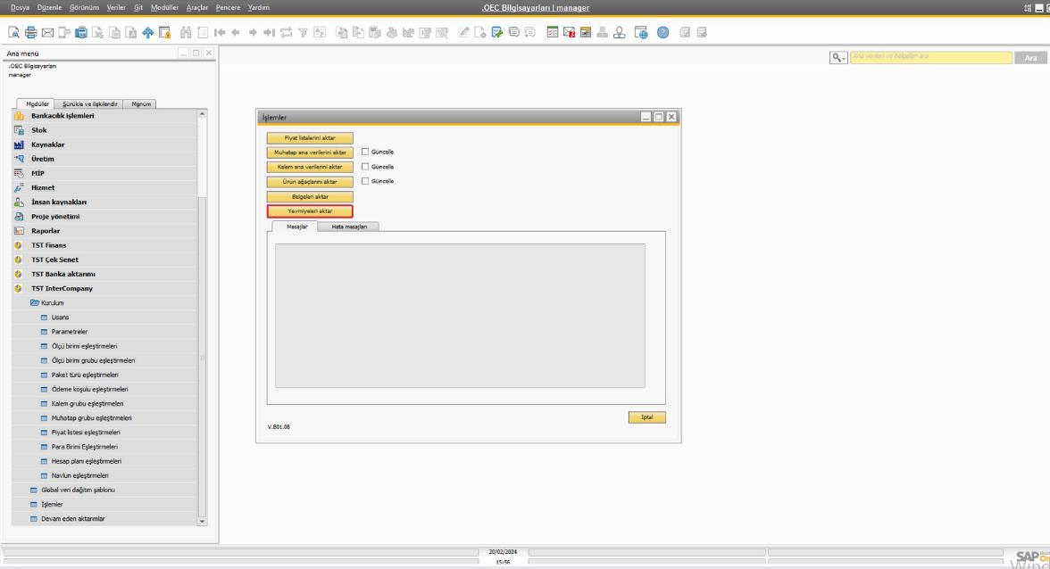Click the Print icon in the toolbar

30,33
